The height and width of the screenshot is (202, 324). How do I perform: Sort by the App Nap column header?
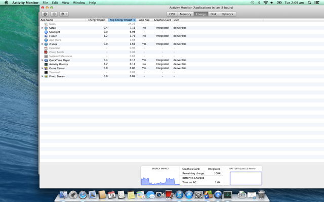pyautogui.click(x=144, y=20)
